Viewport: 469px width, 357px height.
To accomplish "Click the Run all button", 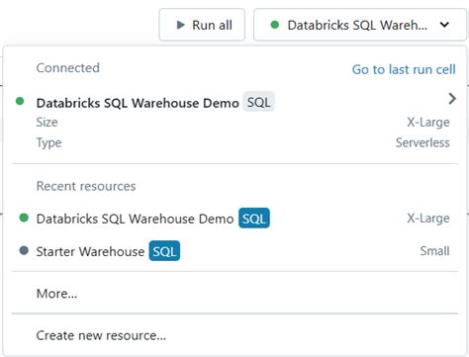I will [202, 25].
